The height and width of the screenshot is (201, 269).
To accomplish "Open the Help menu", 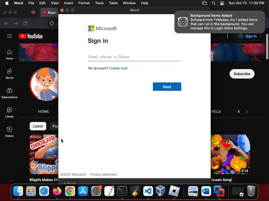I will [x=144, y=3].
